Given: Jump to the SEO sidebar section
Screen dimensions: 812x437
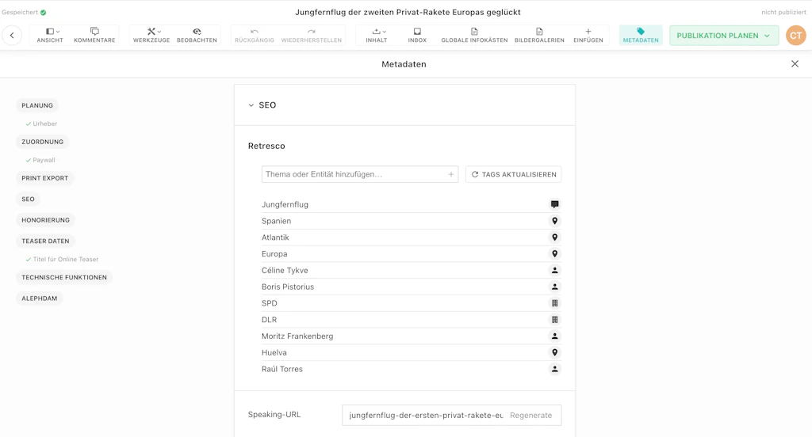Looking at the screenshot, I should tap(28, 199).
